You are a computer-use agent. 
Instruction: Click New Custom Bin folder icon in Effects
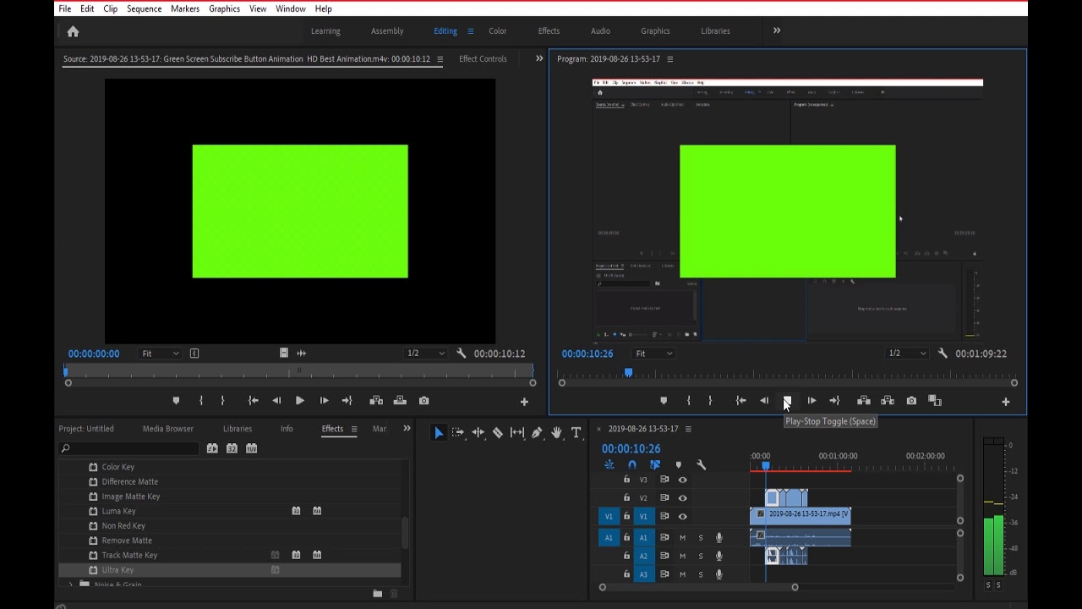point(378,594)
